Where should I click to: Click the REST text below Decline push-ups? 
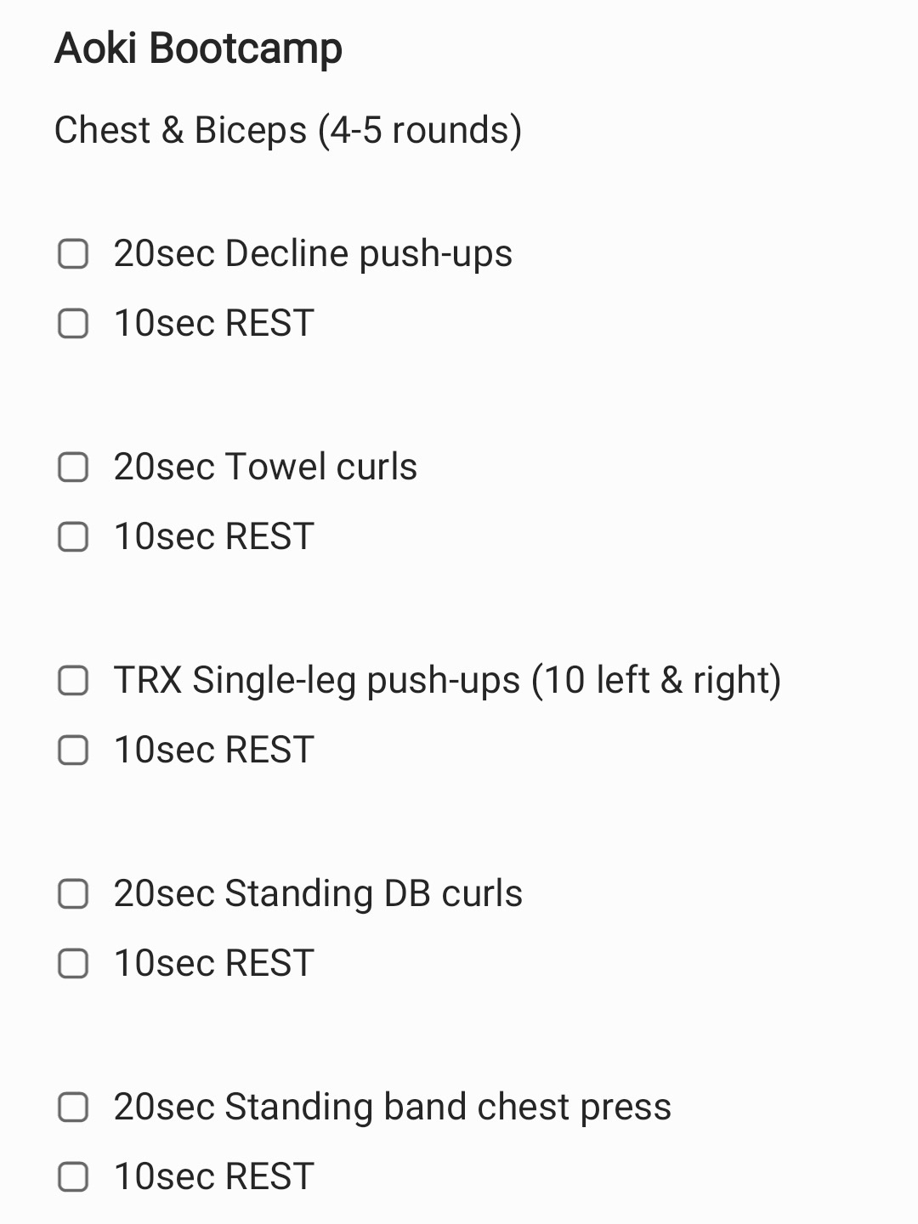tap(214, 323)
